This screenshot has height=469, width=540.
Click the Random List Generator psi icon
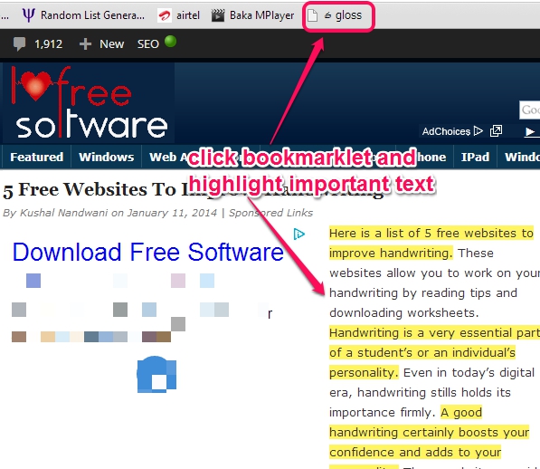(29, 15)
